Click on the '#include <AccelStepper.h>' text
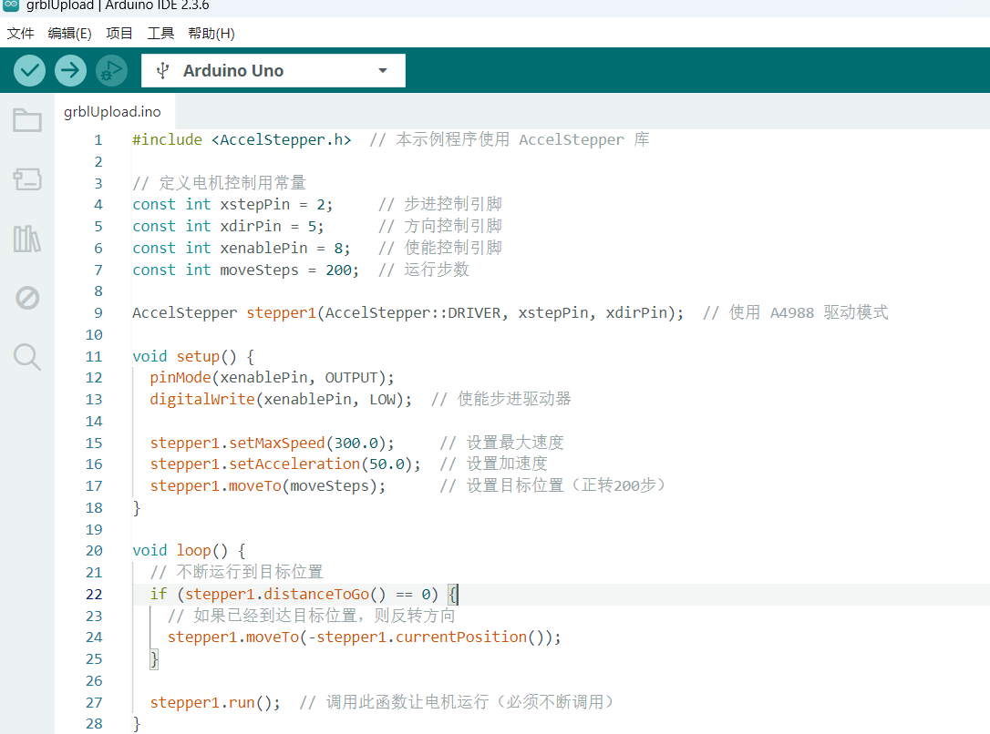The width and height of the screenshot is (990, 734). tap(242, 139)
